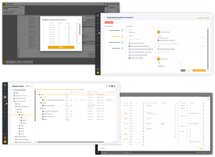Click the upload button next to Поиск

[32, 86]
